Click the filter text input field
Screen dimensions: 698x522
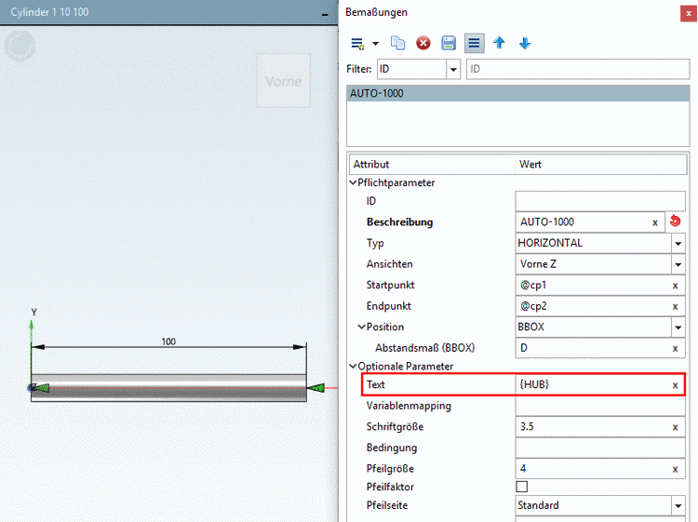click(578, 69)
